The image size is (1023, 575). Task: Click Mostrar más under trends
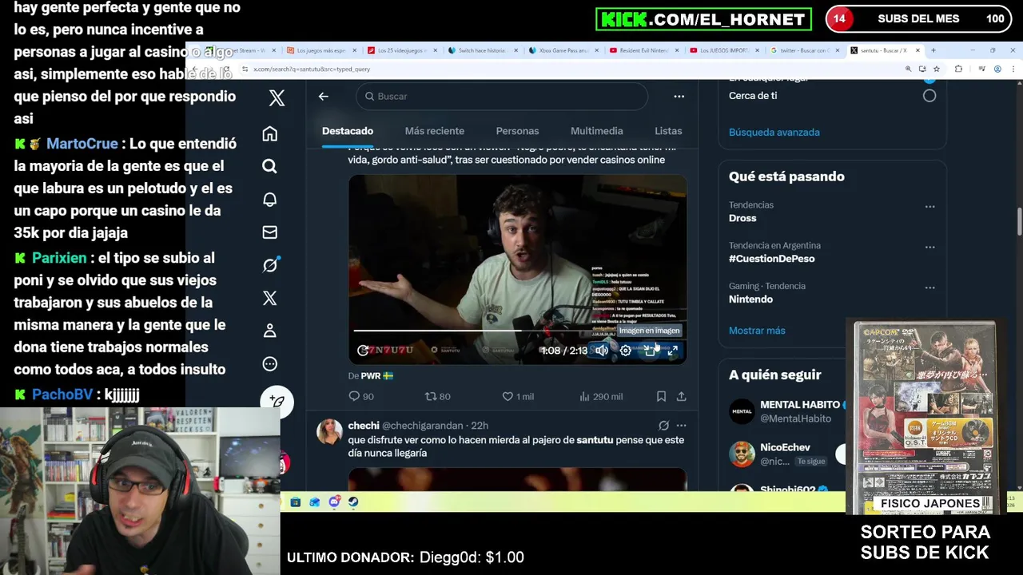[757, 331]
